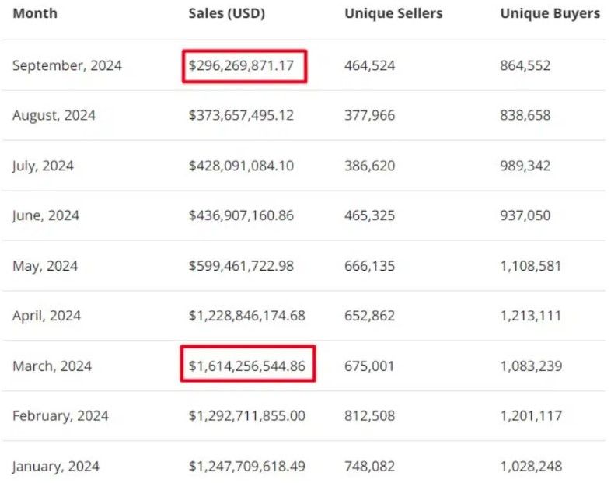The width and height of the screenshot is (611, 483).
Task: Select the highlighted September 2024 sales value
Action: [x=241, y=65]
